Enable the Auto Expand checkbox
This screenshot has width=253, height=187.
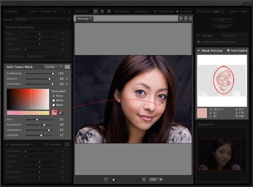229,51
